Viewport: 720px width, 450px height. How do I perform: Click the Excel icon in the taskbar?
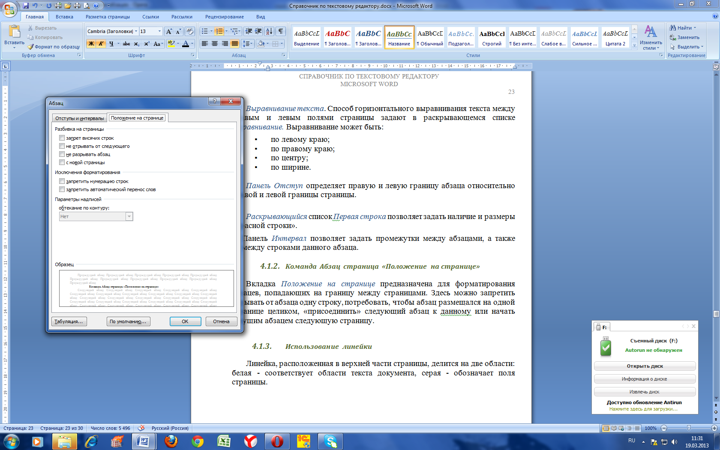pyautogui.click(x=224, y=441)
